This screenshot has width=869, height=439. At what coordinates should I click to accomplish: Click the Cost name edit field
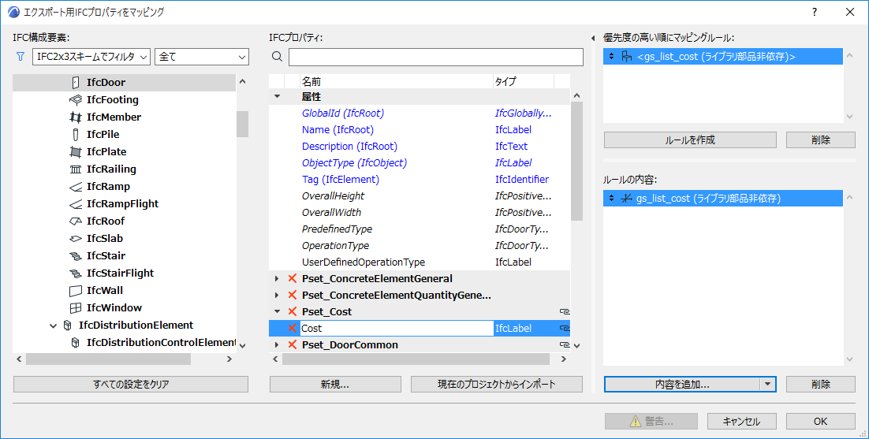(x=397, y=329)
